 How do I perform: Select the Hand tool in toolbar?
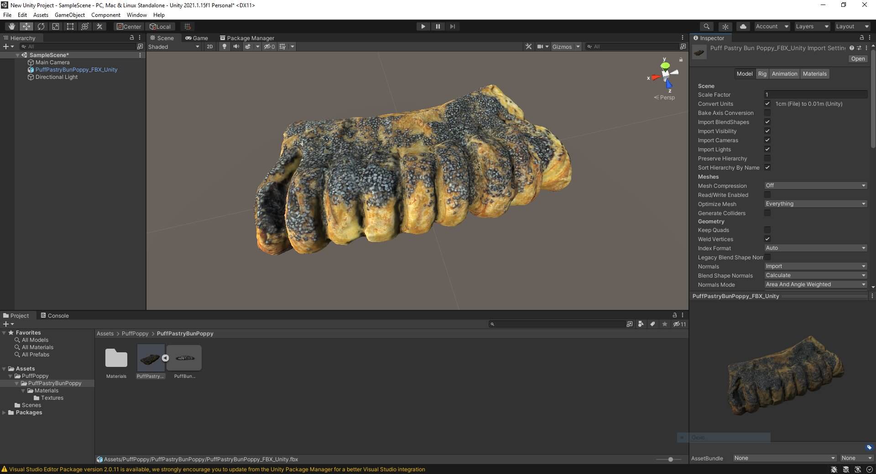tap(12, 26)
